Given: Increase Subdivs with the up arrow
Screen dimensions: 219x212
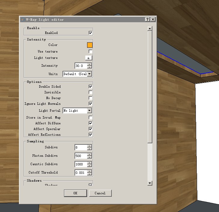Looking at the screenshot, I should click(x=90, y=146).
